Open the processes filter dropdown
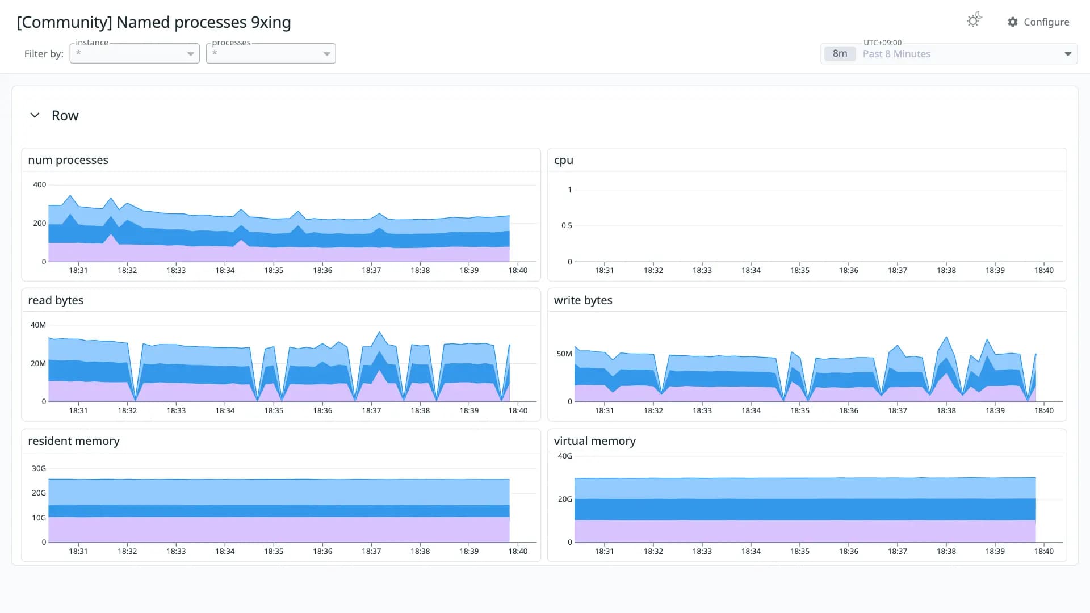Viewport: 1090px width, 613px height. (x=271, y=53)
